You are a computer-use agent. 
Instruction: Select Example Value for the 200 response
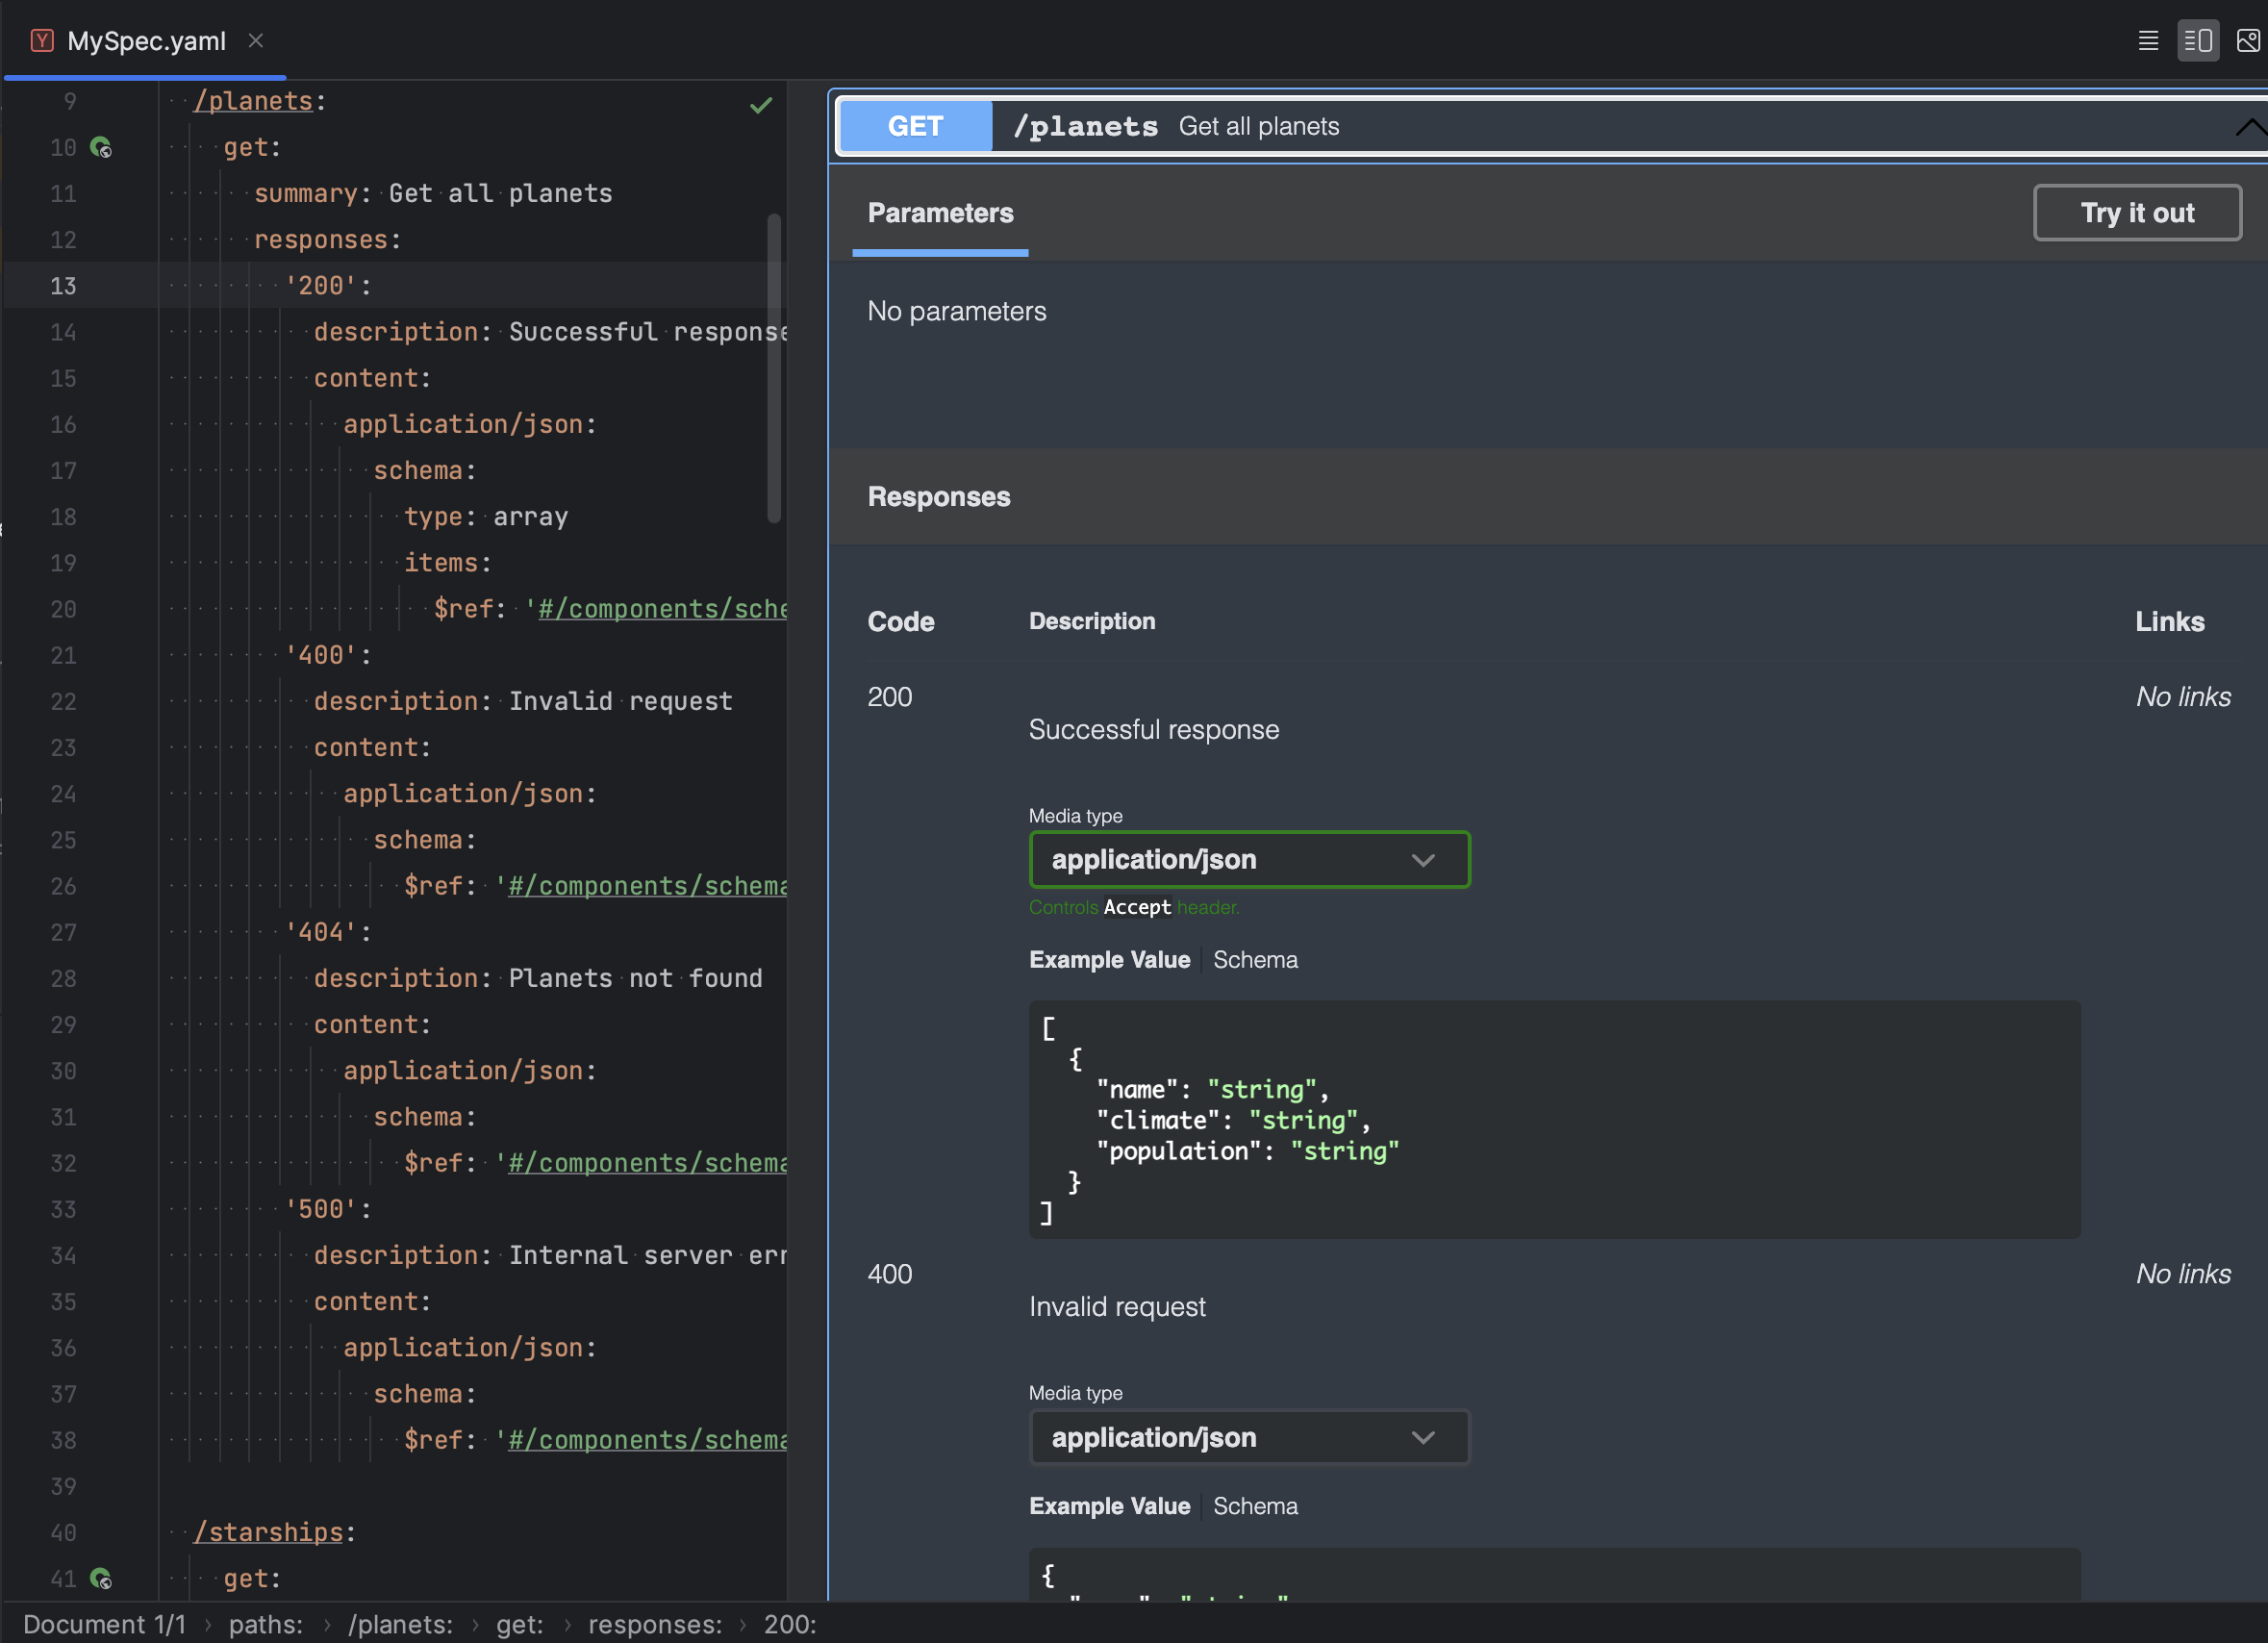[1109, 959]
